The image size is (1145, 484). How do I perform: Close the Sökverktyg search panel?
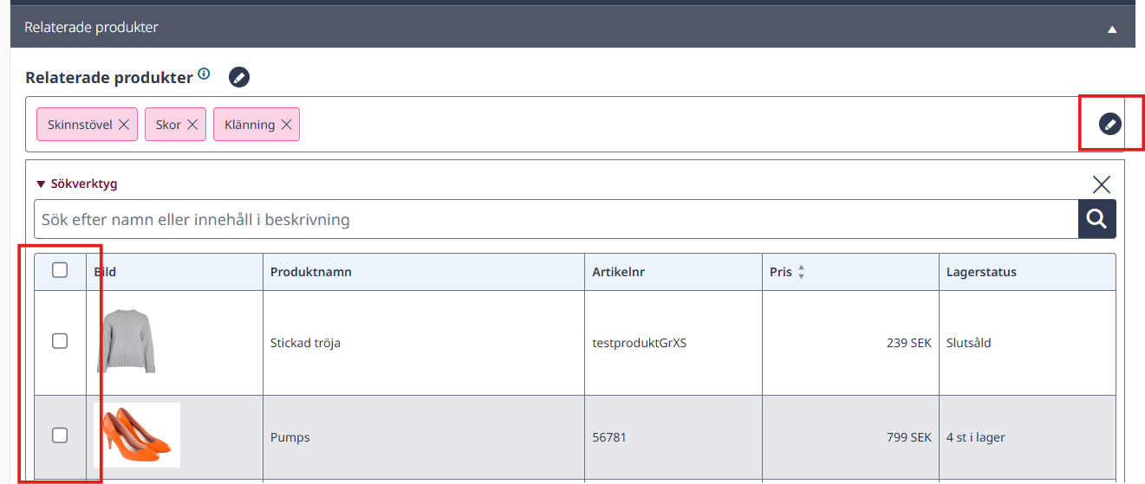[1102, 184]
